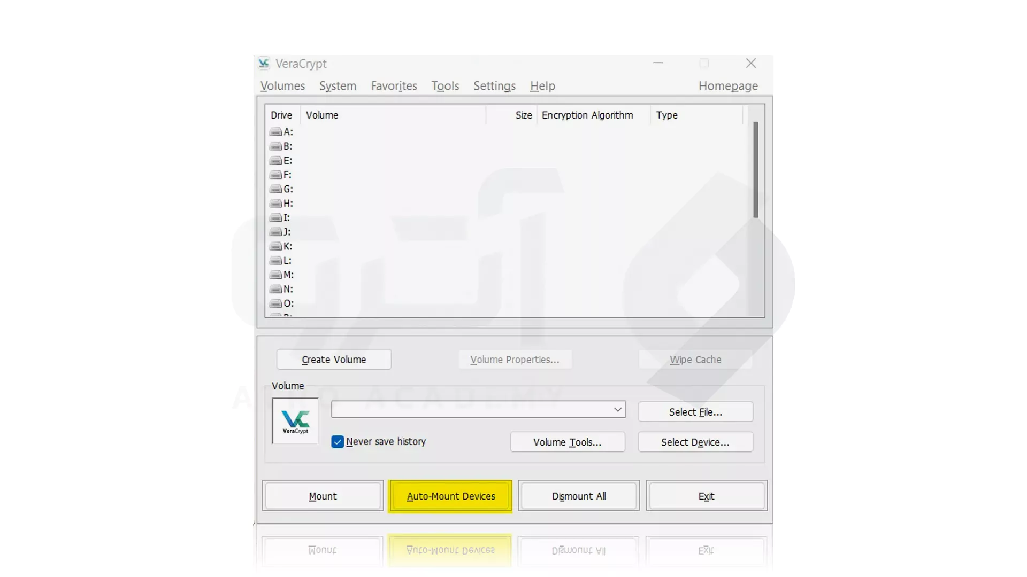Select drive L: icon in the list
The width and height of the screenshot is (1027, 577).
[275, 261]
